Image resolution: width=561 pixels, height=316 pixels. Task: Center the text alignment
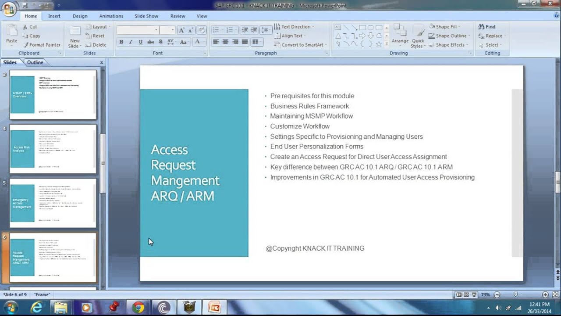click(225, 42)
